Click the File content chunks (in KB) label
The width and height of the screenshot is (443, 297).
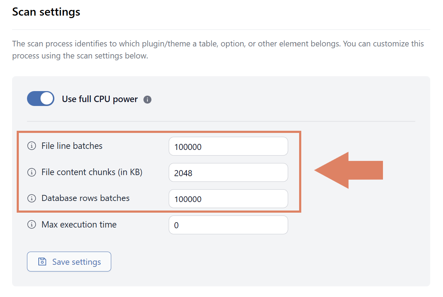(x=92, y=172)
